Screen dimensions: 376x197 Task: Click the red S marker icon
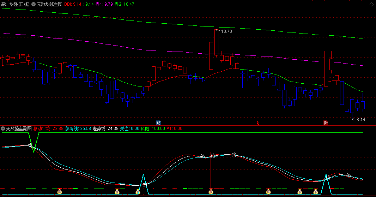(x=258, y=123)
